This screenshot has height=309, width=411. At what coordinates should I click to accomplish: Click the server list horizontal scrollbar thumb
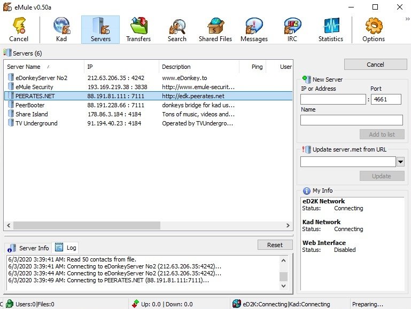coord(87,225)
